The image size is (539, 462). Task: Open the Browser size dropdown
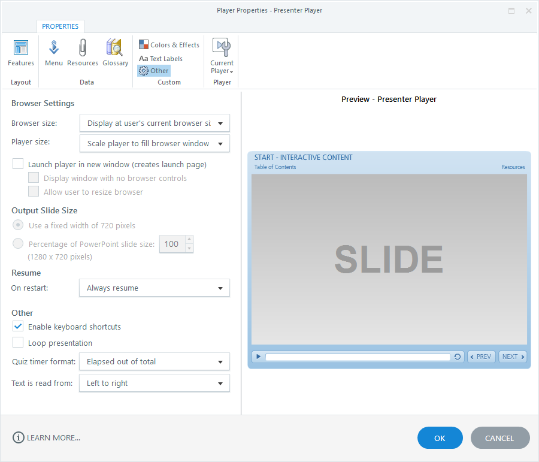coord(155,123)
